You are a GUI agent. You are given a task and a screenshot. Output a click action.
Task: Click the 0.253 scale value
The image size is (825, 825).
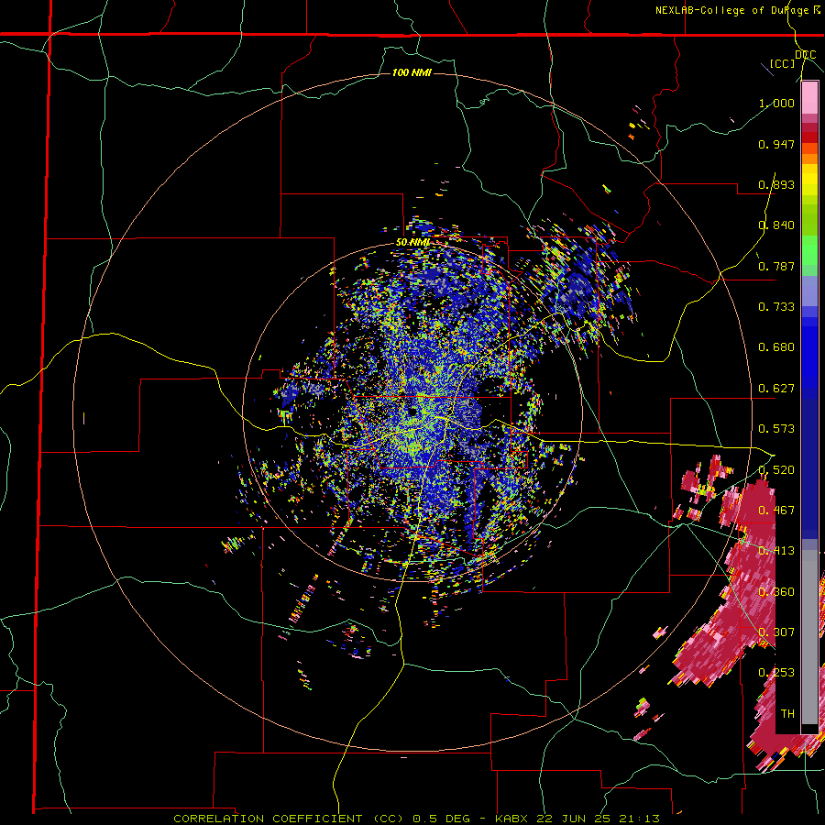pos(776,673)
